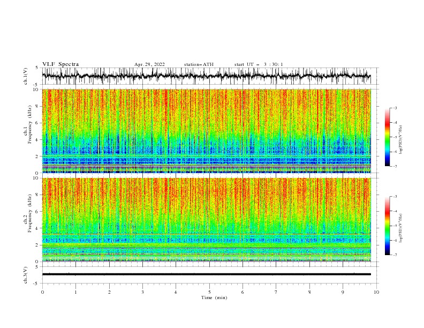Viewport: 424px width, 328px height.
Task: Click the "6" kHz tick of ch.2 spectrogram
Action: (x=37, y=212)
